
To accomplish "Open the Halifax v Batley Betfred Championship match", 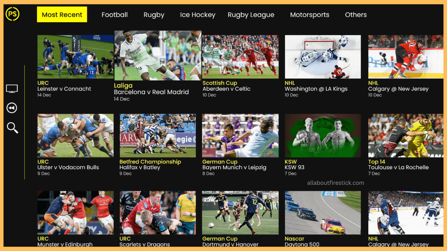I will pyautogui.click(x=157, y=135).
